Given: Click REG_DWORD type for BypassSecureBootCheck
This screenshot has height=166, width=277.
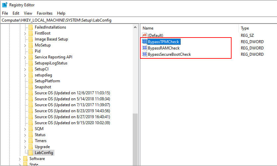Looking at the screenshot, I should (252, 54).
